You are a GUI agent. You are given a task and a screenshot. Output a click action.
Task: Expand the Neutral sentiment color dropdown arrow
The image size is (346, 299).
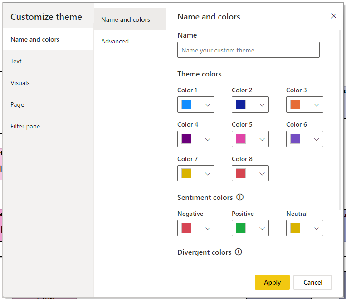coord(317,228)
